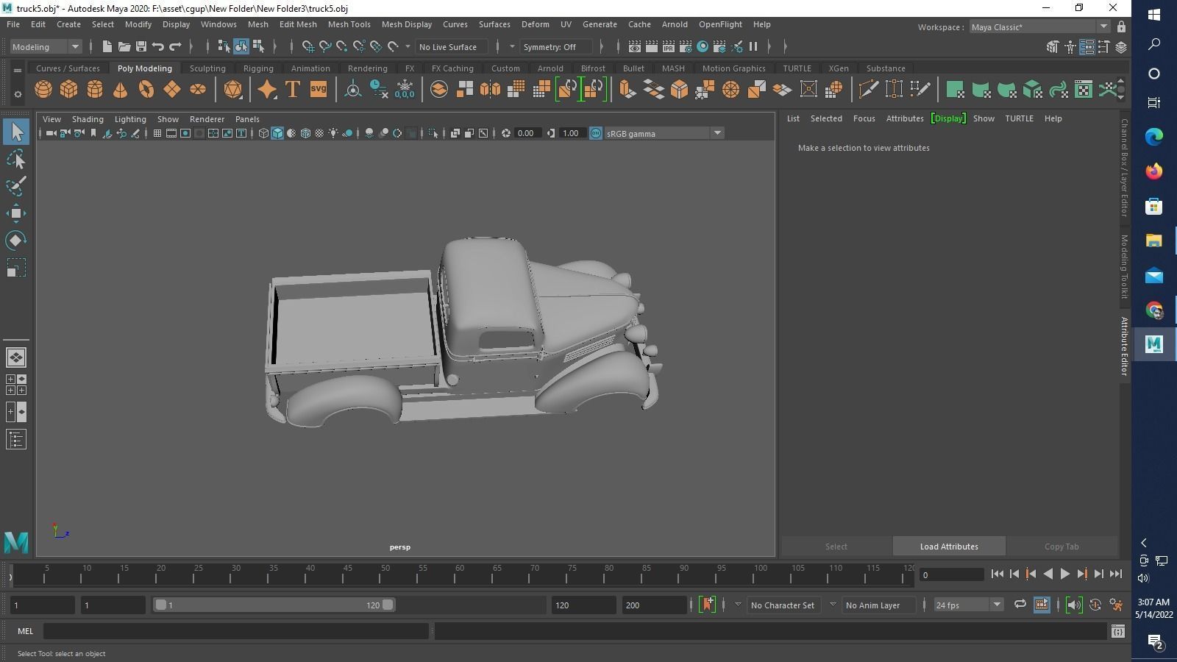Open the Modeling menu set dropdown
This screenshot has width=1177, height=662.
pos(46,47)
